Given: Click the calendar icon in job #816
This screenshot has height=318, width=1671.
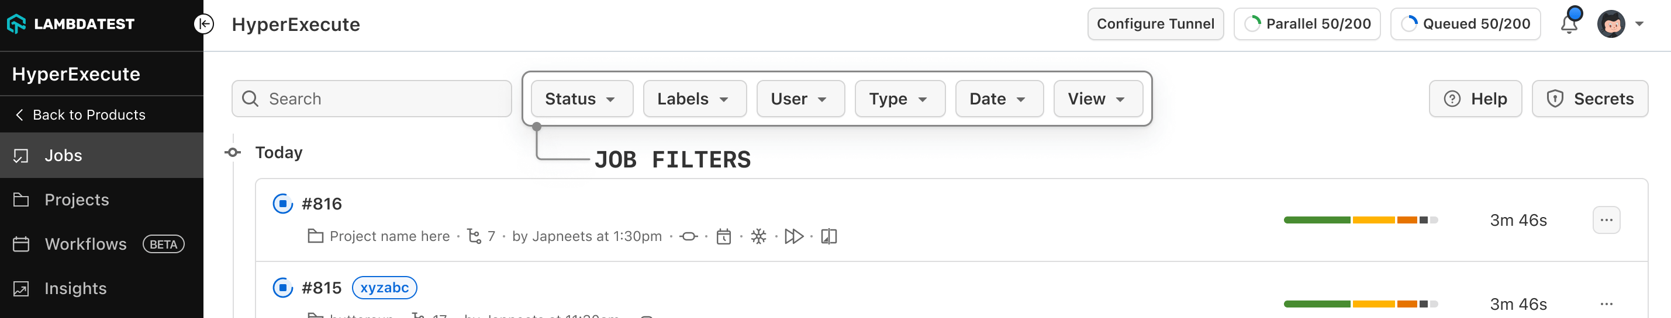Looking at the screenshot, I should (x=723, y=237).
